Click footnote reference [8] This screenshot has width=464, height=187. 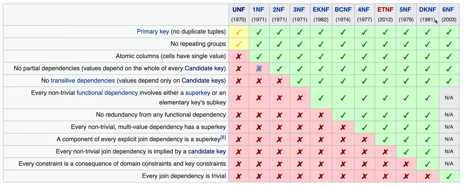223,137
